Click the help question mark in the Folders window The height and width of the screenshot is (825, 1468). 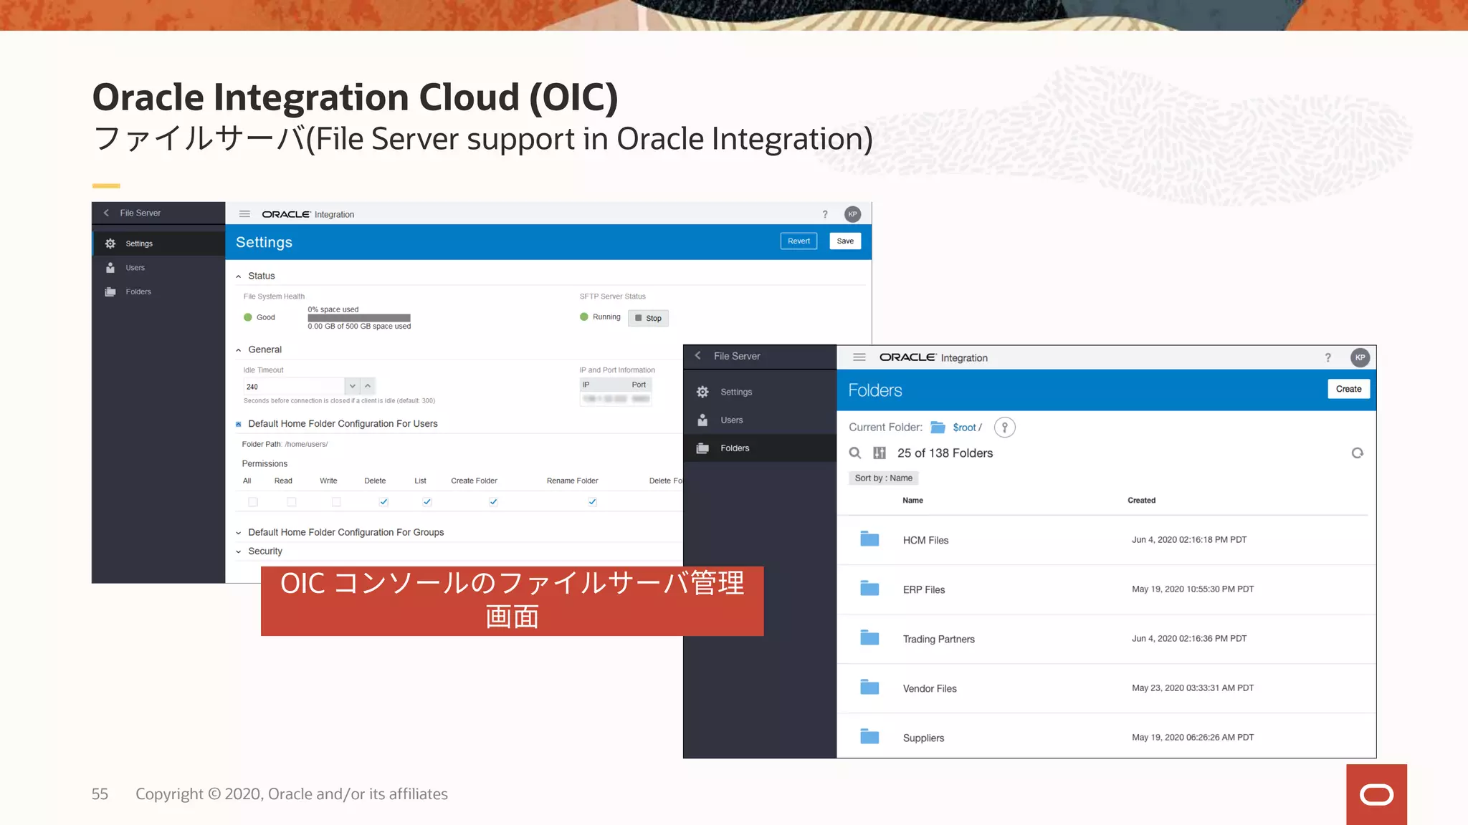coord(1328,357)
